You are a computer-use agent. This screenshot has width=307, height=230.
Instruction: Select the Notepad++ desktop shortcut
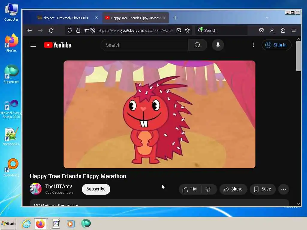tap(11, 137)
